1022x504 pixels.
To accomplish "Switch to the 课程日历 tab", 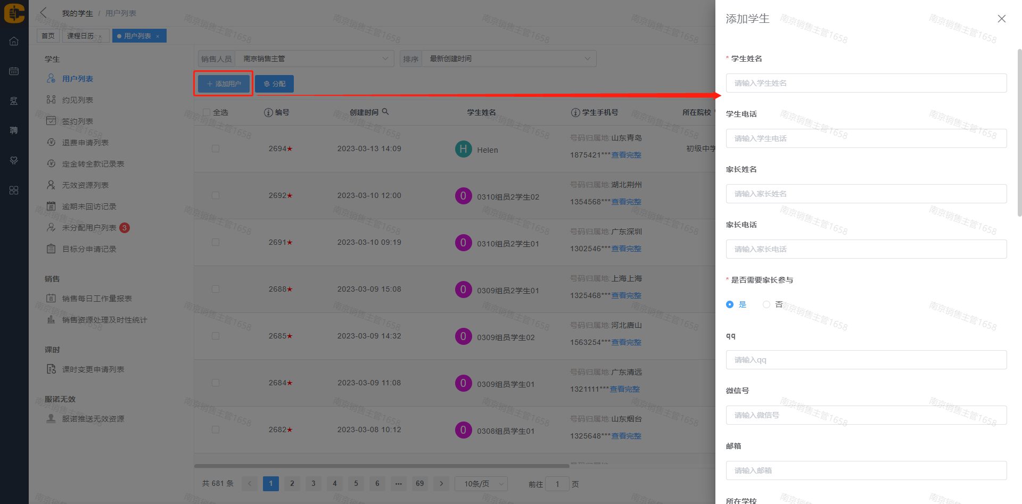I will (80, 36).
